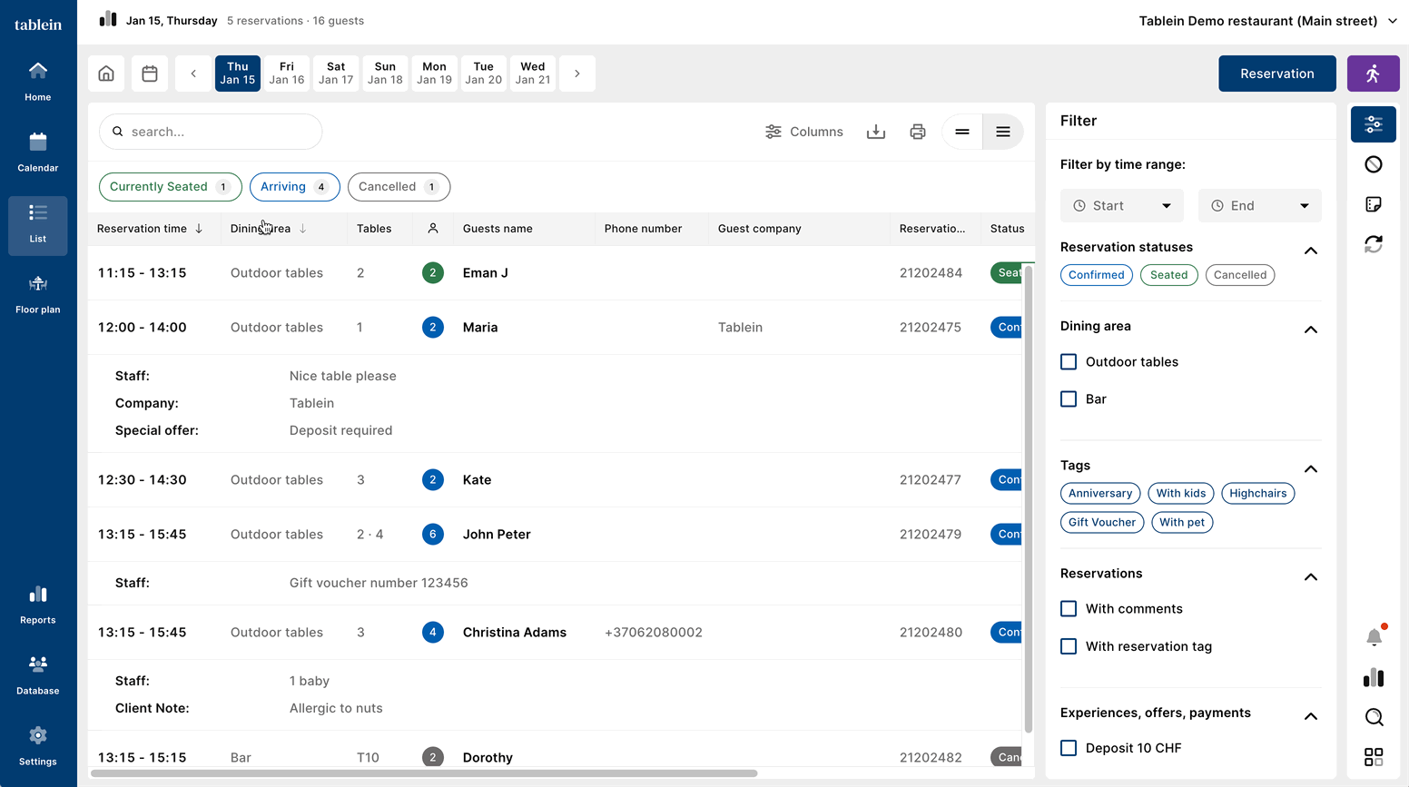
Task: Click the reservation search field
Action: (x=211, y=132)
